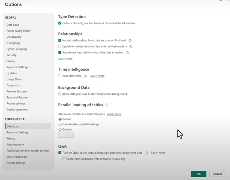This screenshot has height=180, width=230.
Task: Uncheck Import relationships from data sources
Action: [x=60, y=40]
